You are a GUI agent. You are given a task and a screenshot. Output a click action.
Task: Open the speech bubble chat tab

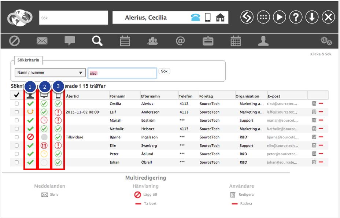(x=70, y=41)
